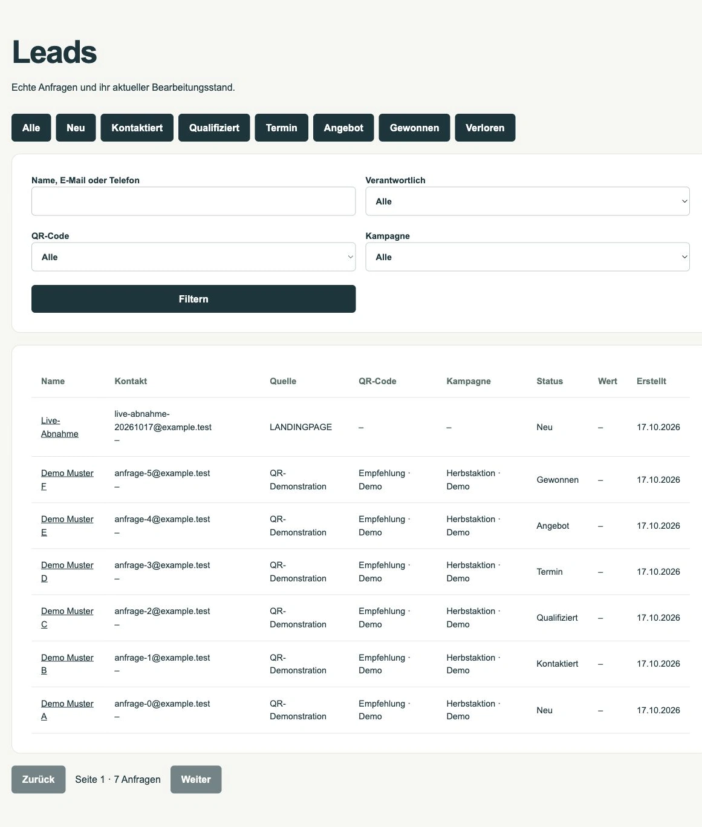Image resolution: width=702 pixels, height=827 pixels.
Task: Open the QR-Code filter dropdown
Action: (x=193, y=257)
